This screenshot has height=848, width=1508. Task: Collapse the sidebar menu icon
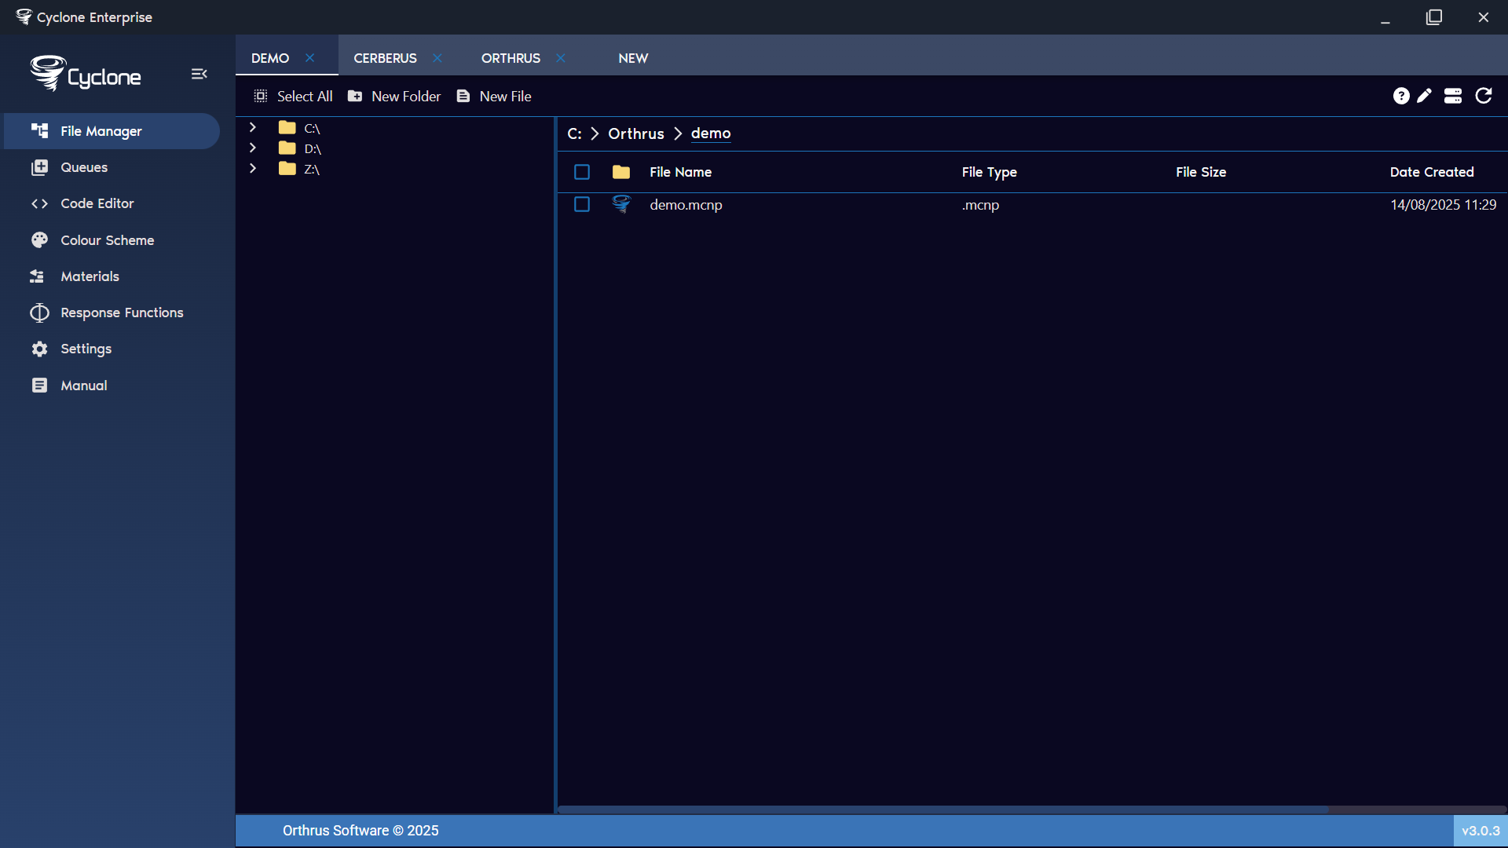[x=199, y=74]
